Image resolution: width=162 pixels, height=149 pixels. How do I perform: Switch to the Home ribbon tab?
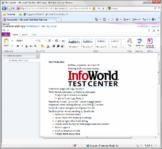coord(15,35)
